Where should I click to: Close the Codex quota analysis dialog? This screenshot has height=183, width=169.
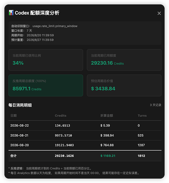point(159,13)
